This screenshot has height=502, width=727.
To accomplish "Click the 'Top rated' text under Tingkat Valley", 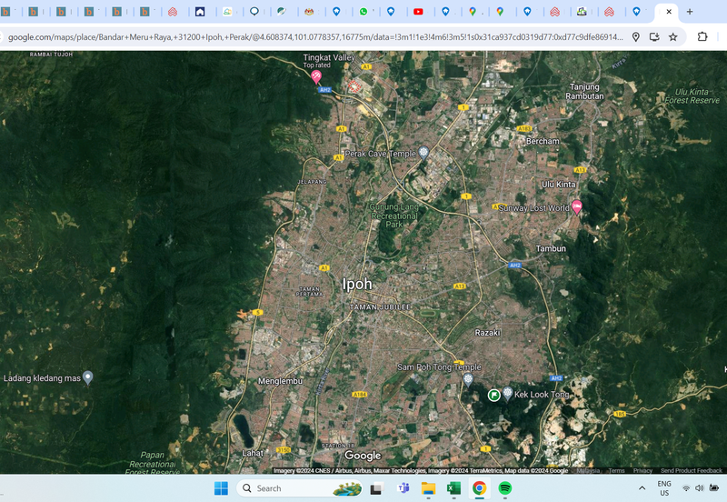I will click(x=316, y=65).
